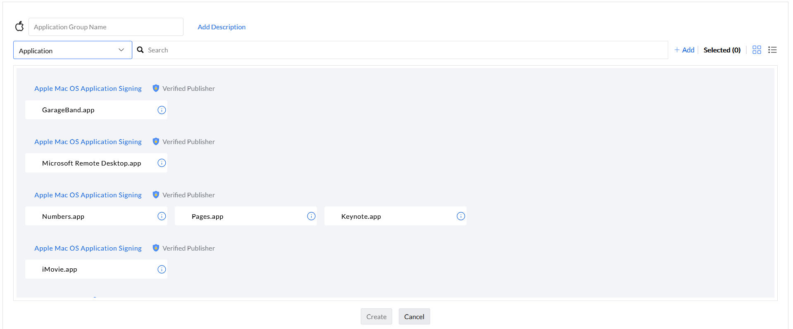This screenshot has height=329, width=793.
Task: View details icon for Pages.app
Action: click(311, 216)
